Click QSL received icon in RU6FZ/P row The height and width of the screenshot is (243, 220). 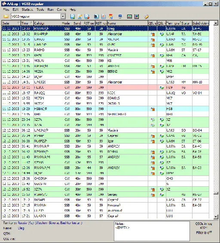pyautogui.click(x=162, y=141)
